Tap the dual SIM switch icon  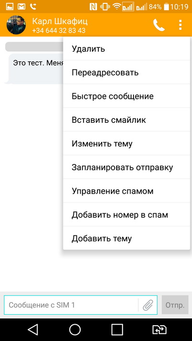pos(159,329)
